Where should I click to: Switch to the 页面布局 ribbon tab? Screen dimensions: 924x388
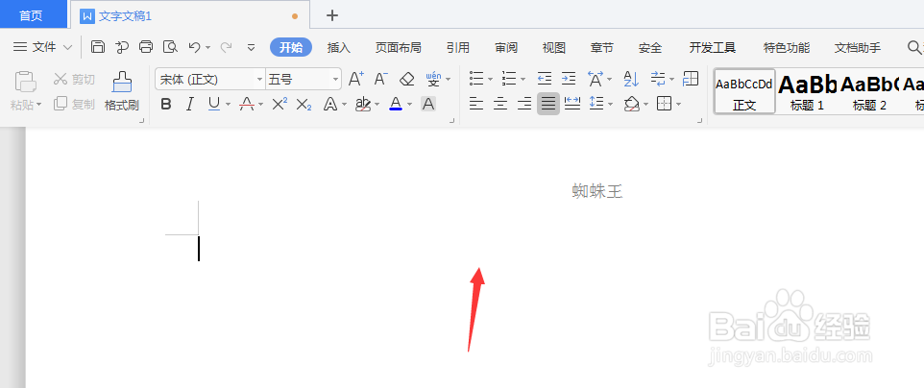399,48
